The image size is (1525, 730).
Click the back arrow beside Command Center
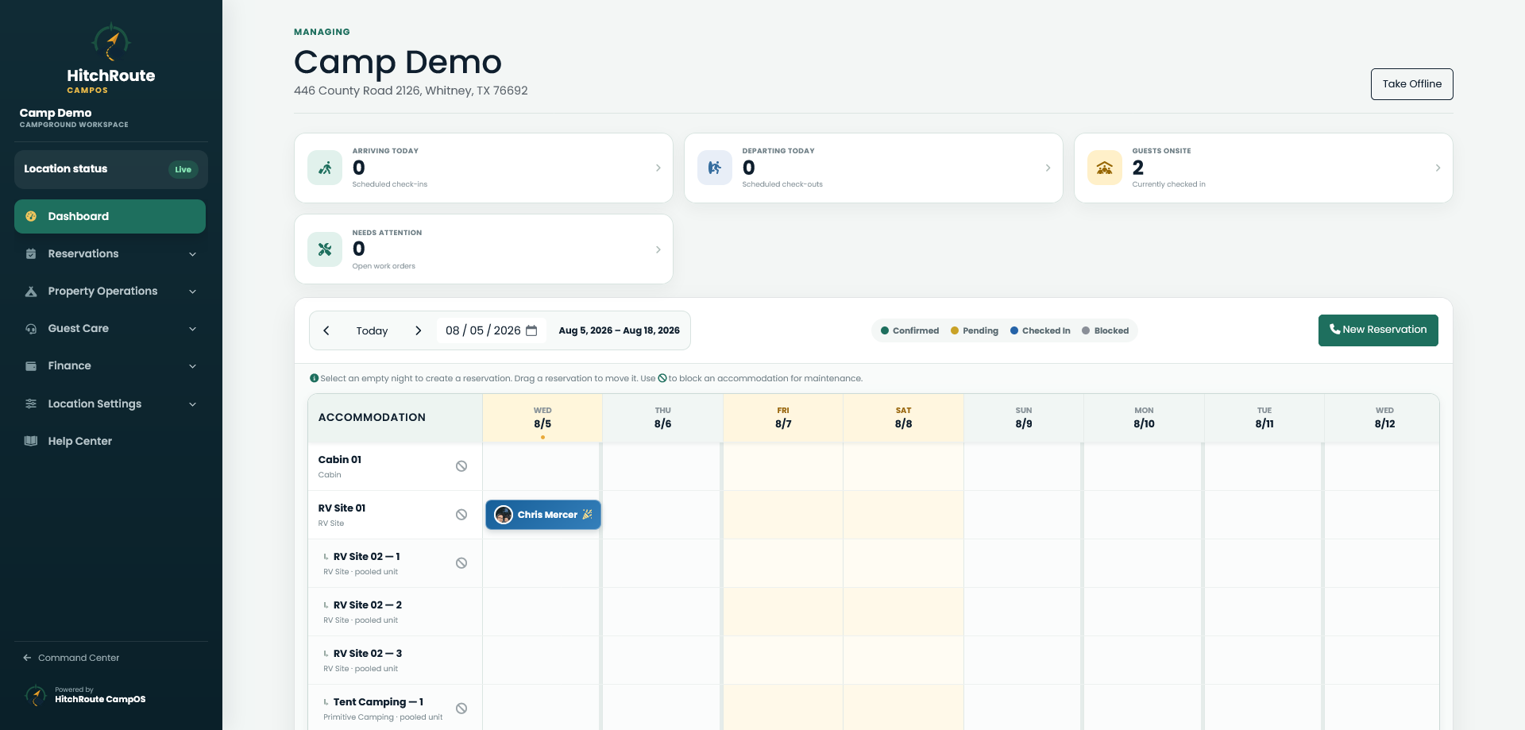tap(27, 658)
